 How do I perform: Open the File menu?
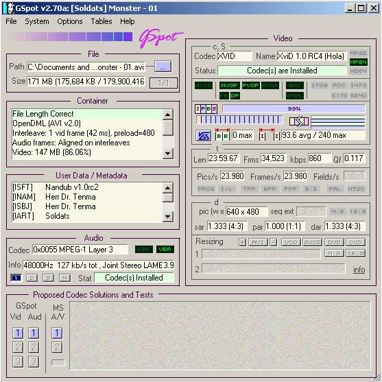coord(11,21)
